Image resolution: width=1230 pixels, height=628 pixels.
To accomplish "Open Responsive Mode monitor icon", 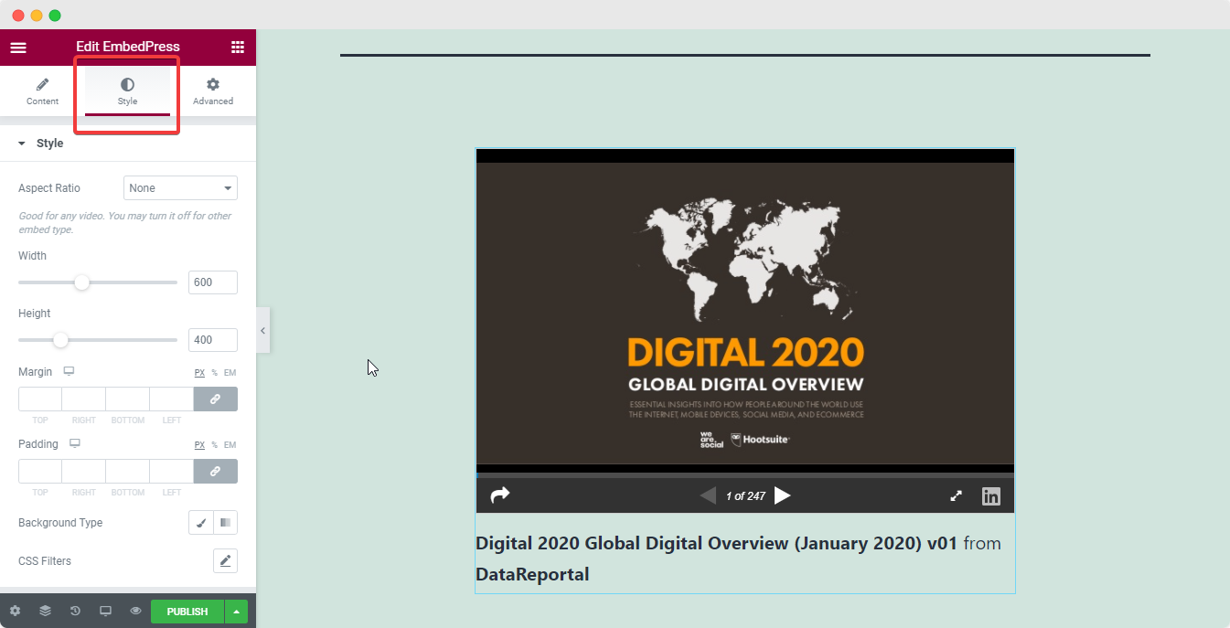I will [105, 611].
